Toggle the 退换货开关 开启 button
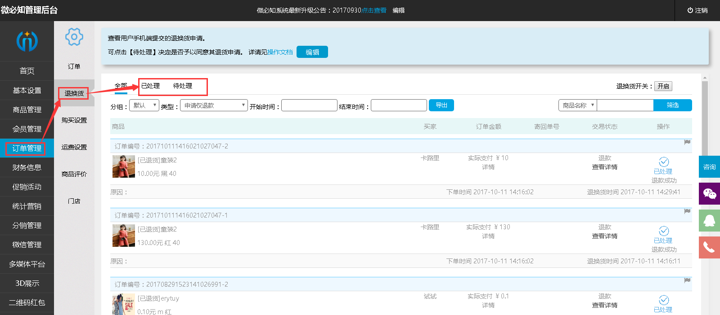 click(x=663, y=86)
